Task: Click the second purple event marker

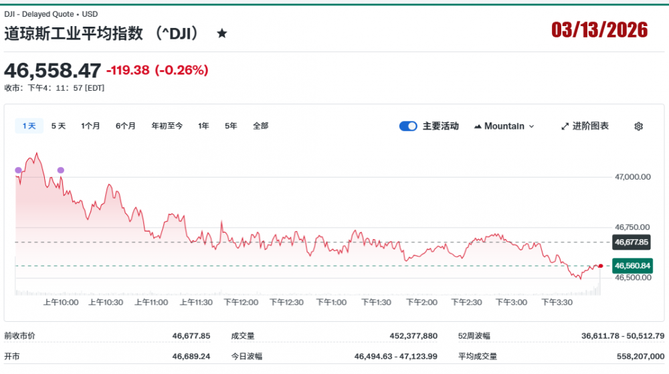Action: tap(61, 170)
